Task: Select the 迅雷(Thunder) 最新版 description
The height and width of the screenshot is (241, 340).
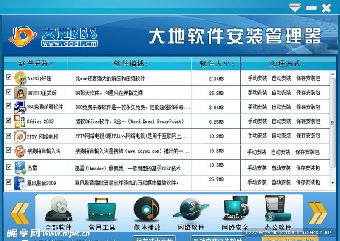Action: 131,168
